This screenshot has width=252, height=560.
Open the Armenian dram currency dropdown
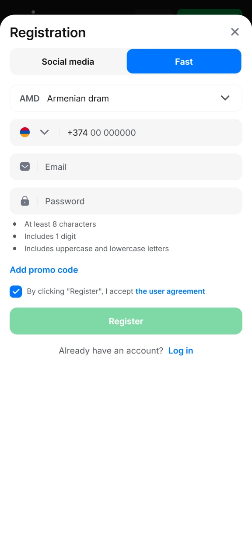point(126,98)
